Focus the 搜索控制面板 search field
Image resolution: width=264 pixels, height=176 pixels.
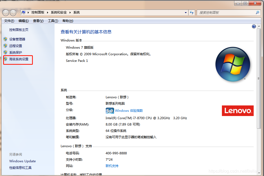(226, 13)
